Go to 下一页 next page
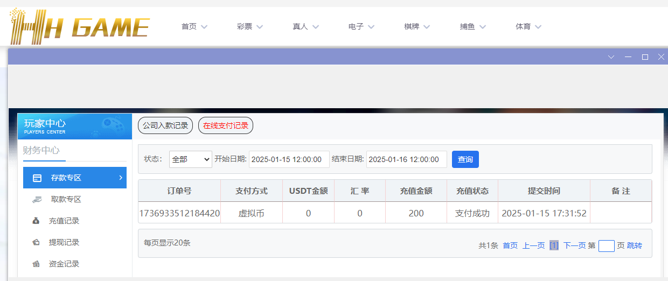Screen dimensions: 668x281 pyautogui.click(x=574, y=245)
